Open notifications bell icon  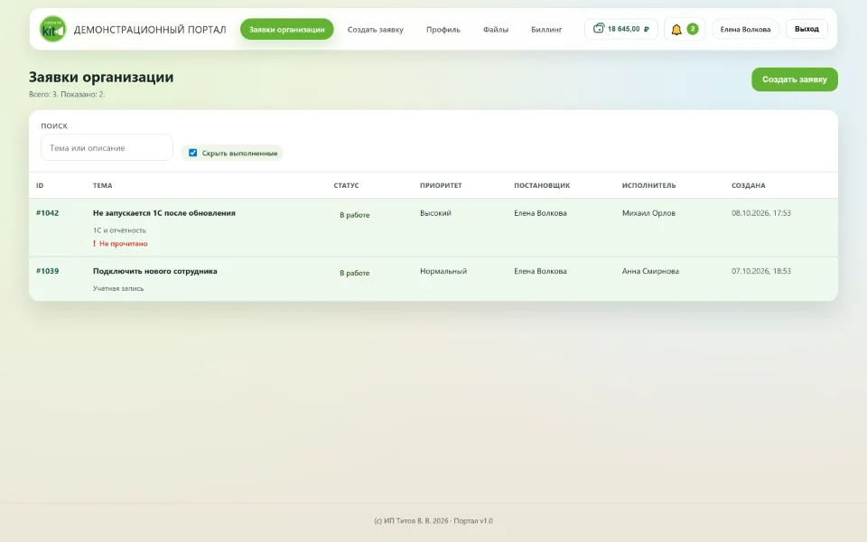coord(676,29)
